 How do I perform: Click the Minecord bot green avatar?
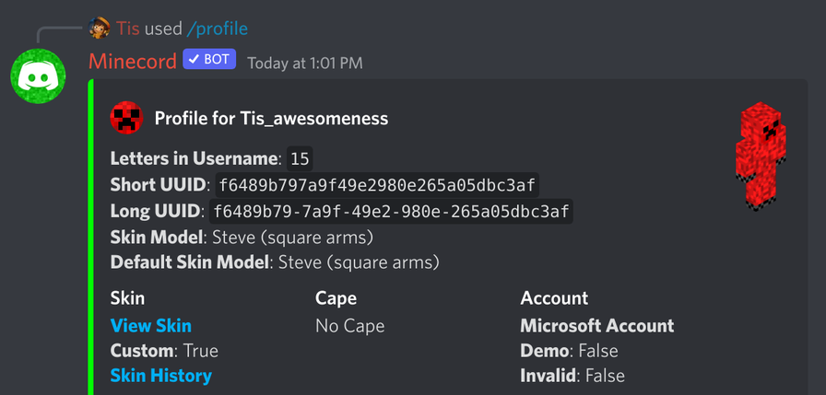38,76
